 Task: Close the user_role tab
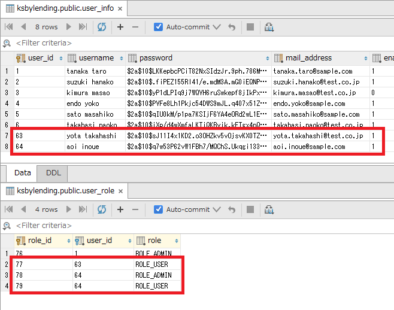(x=120, y=192)
